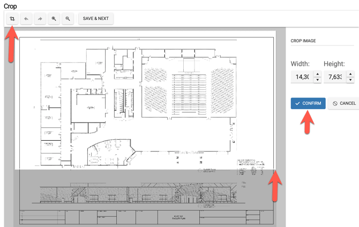Click the notes legend at plan's lower right

tap(249, 168)
